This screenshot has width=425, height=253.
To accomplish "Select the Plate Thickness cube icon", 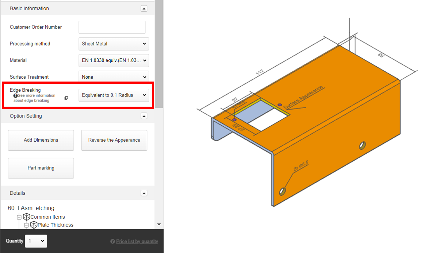I will pos(34,225).
